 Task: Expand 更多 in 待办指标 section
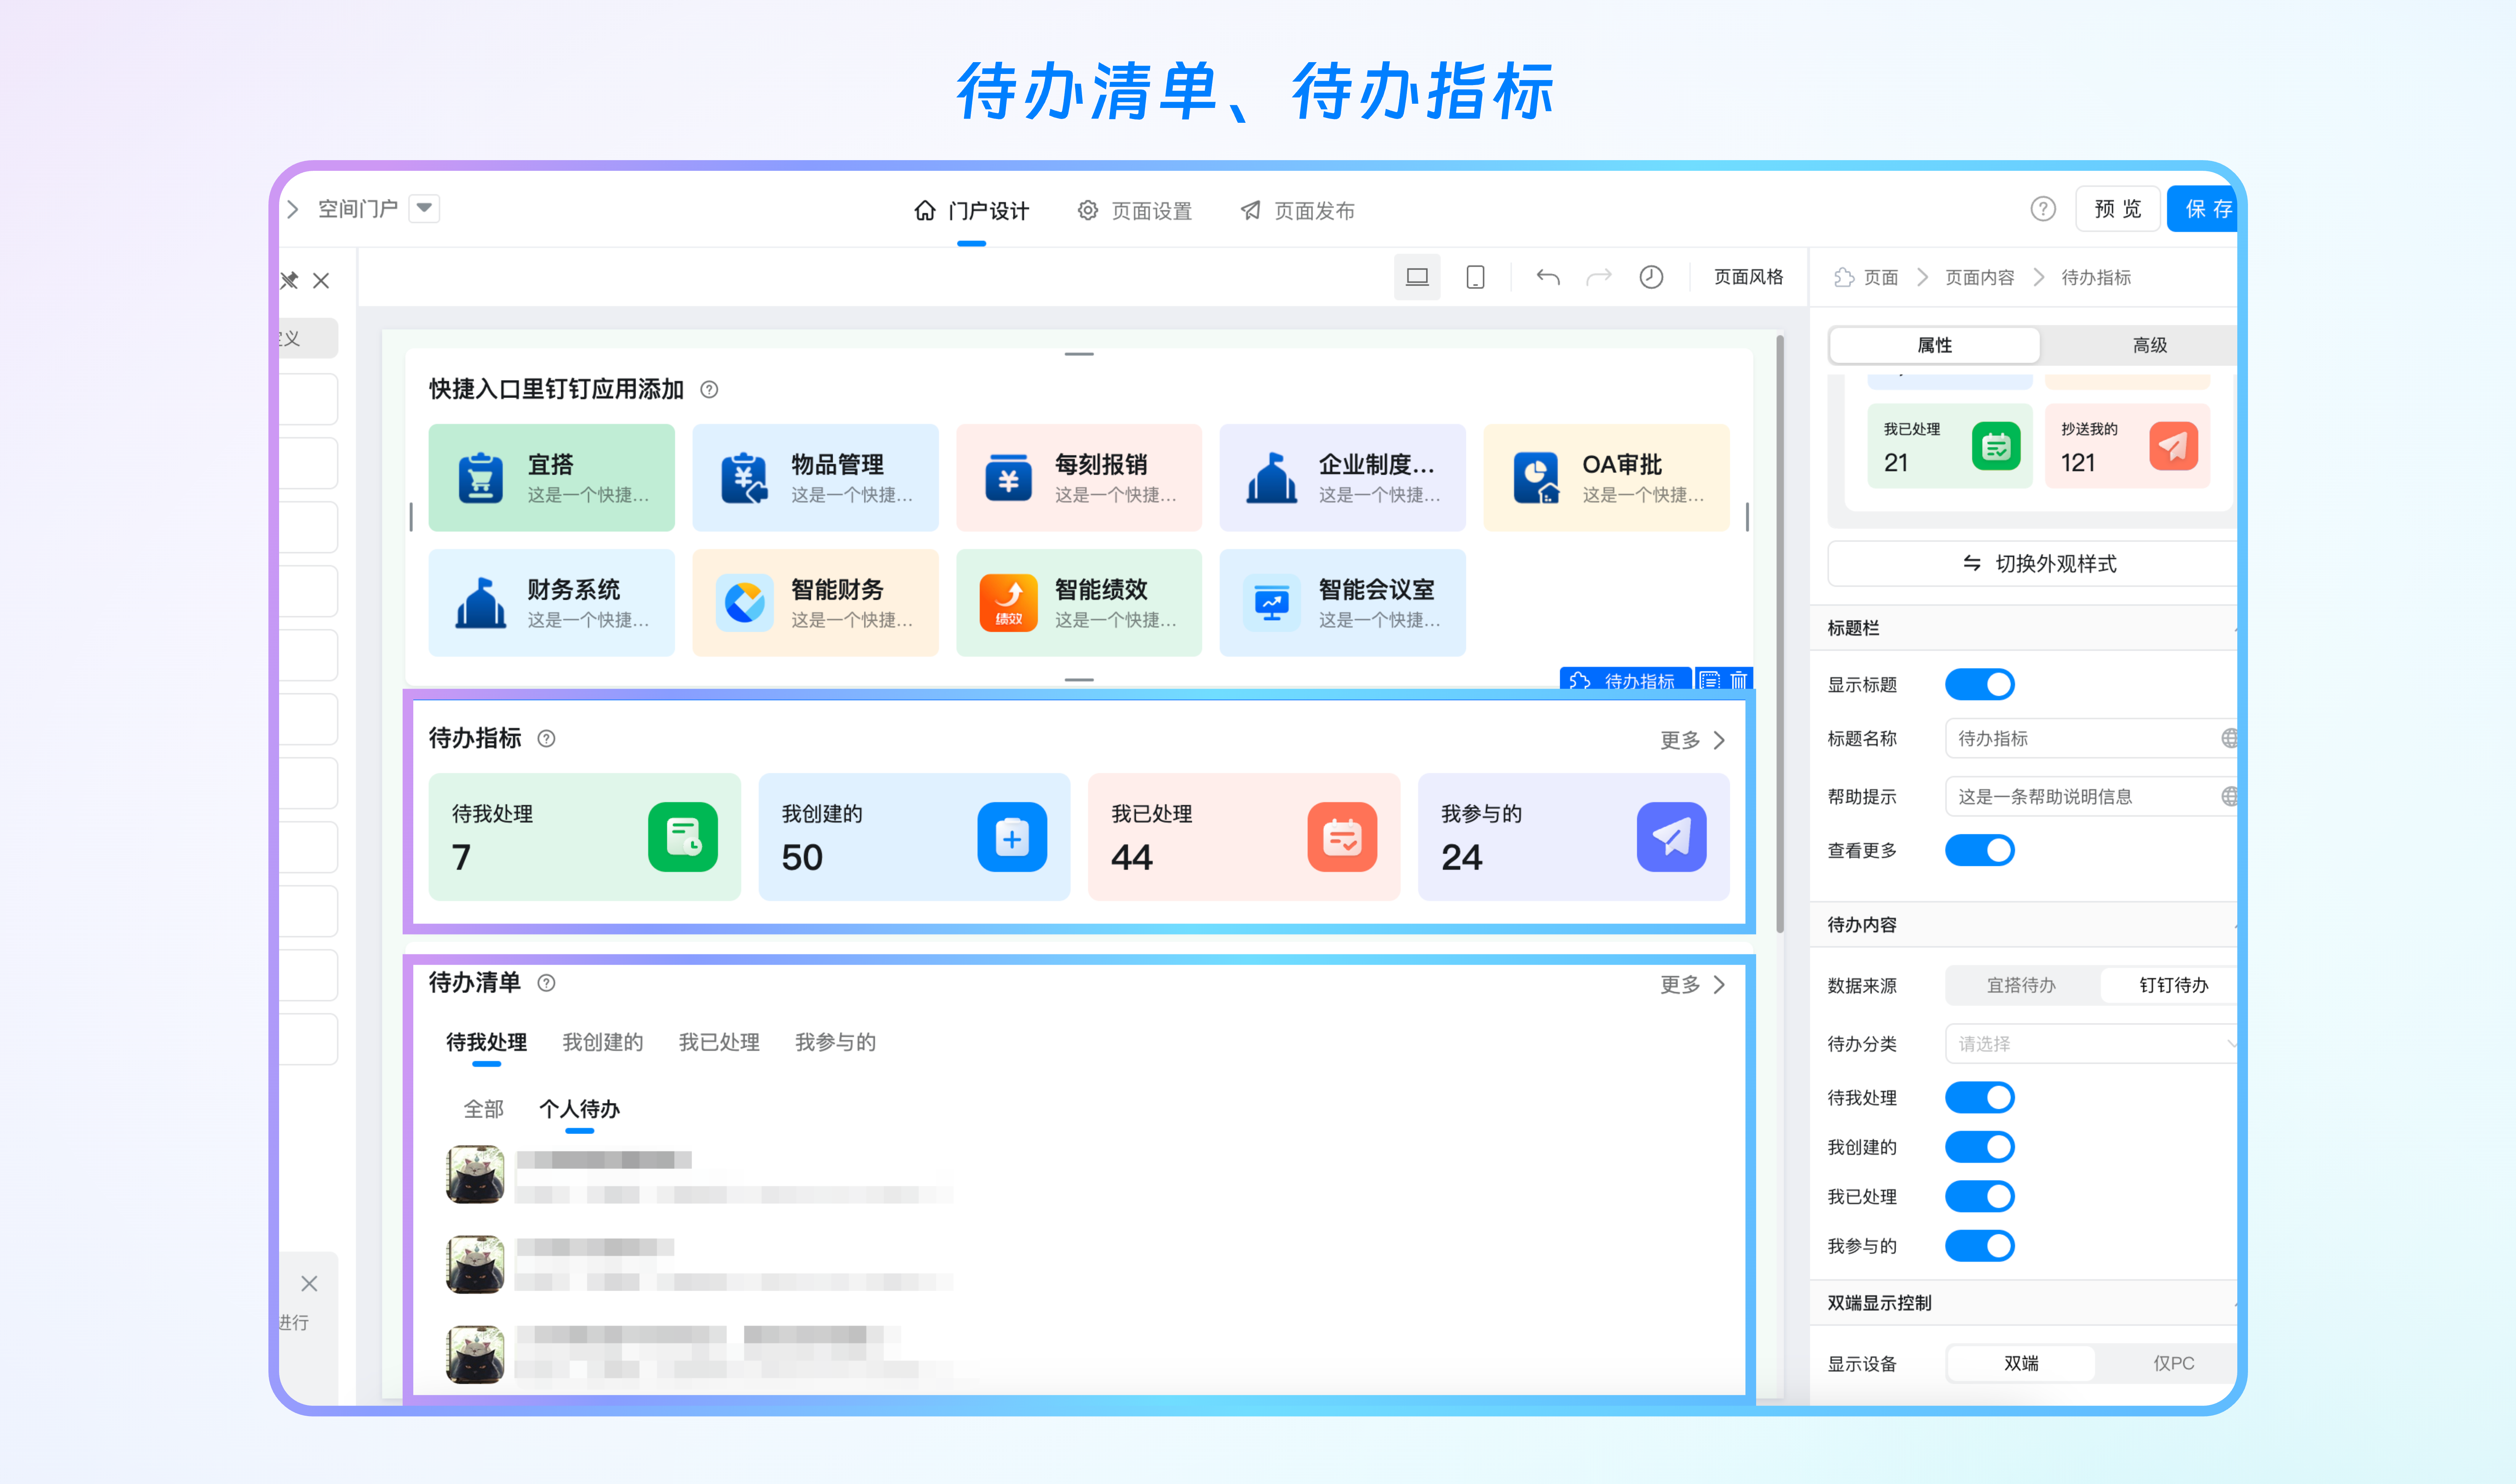pyautogui.click(x=1692, y=741)
